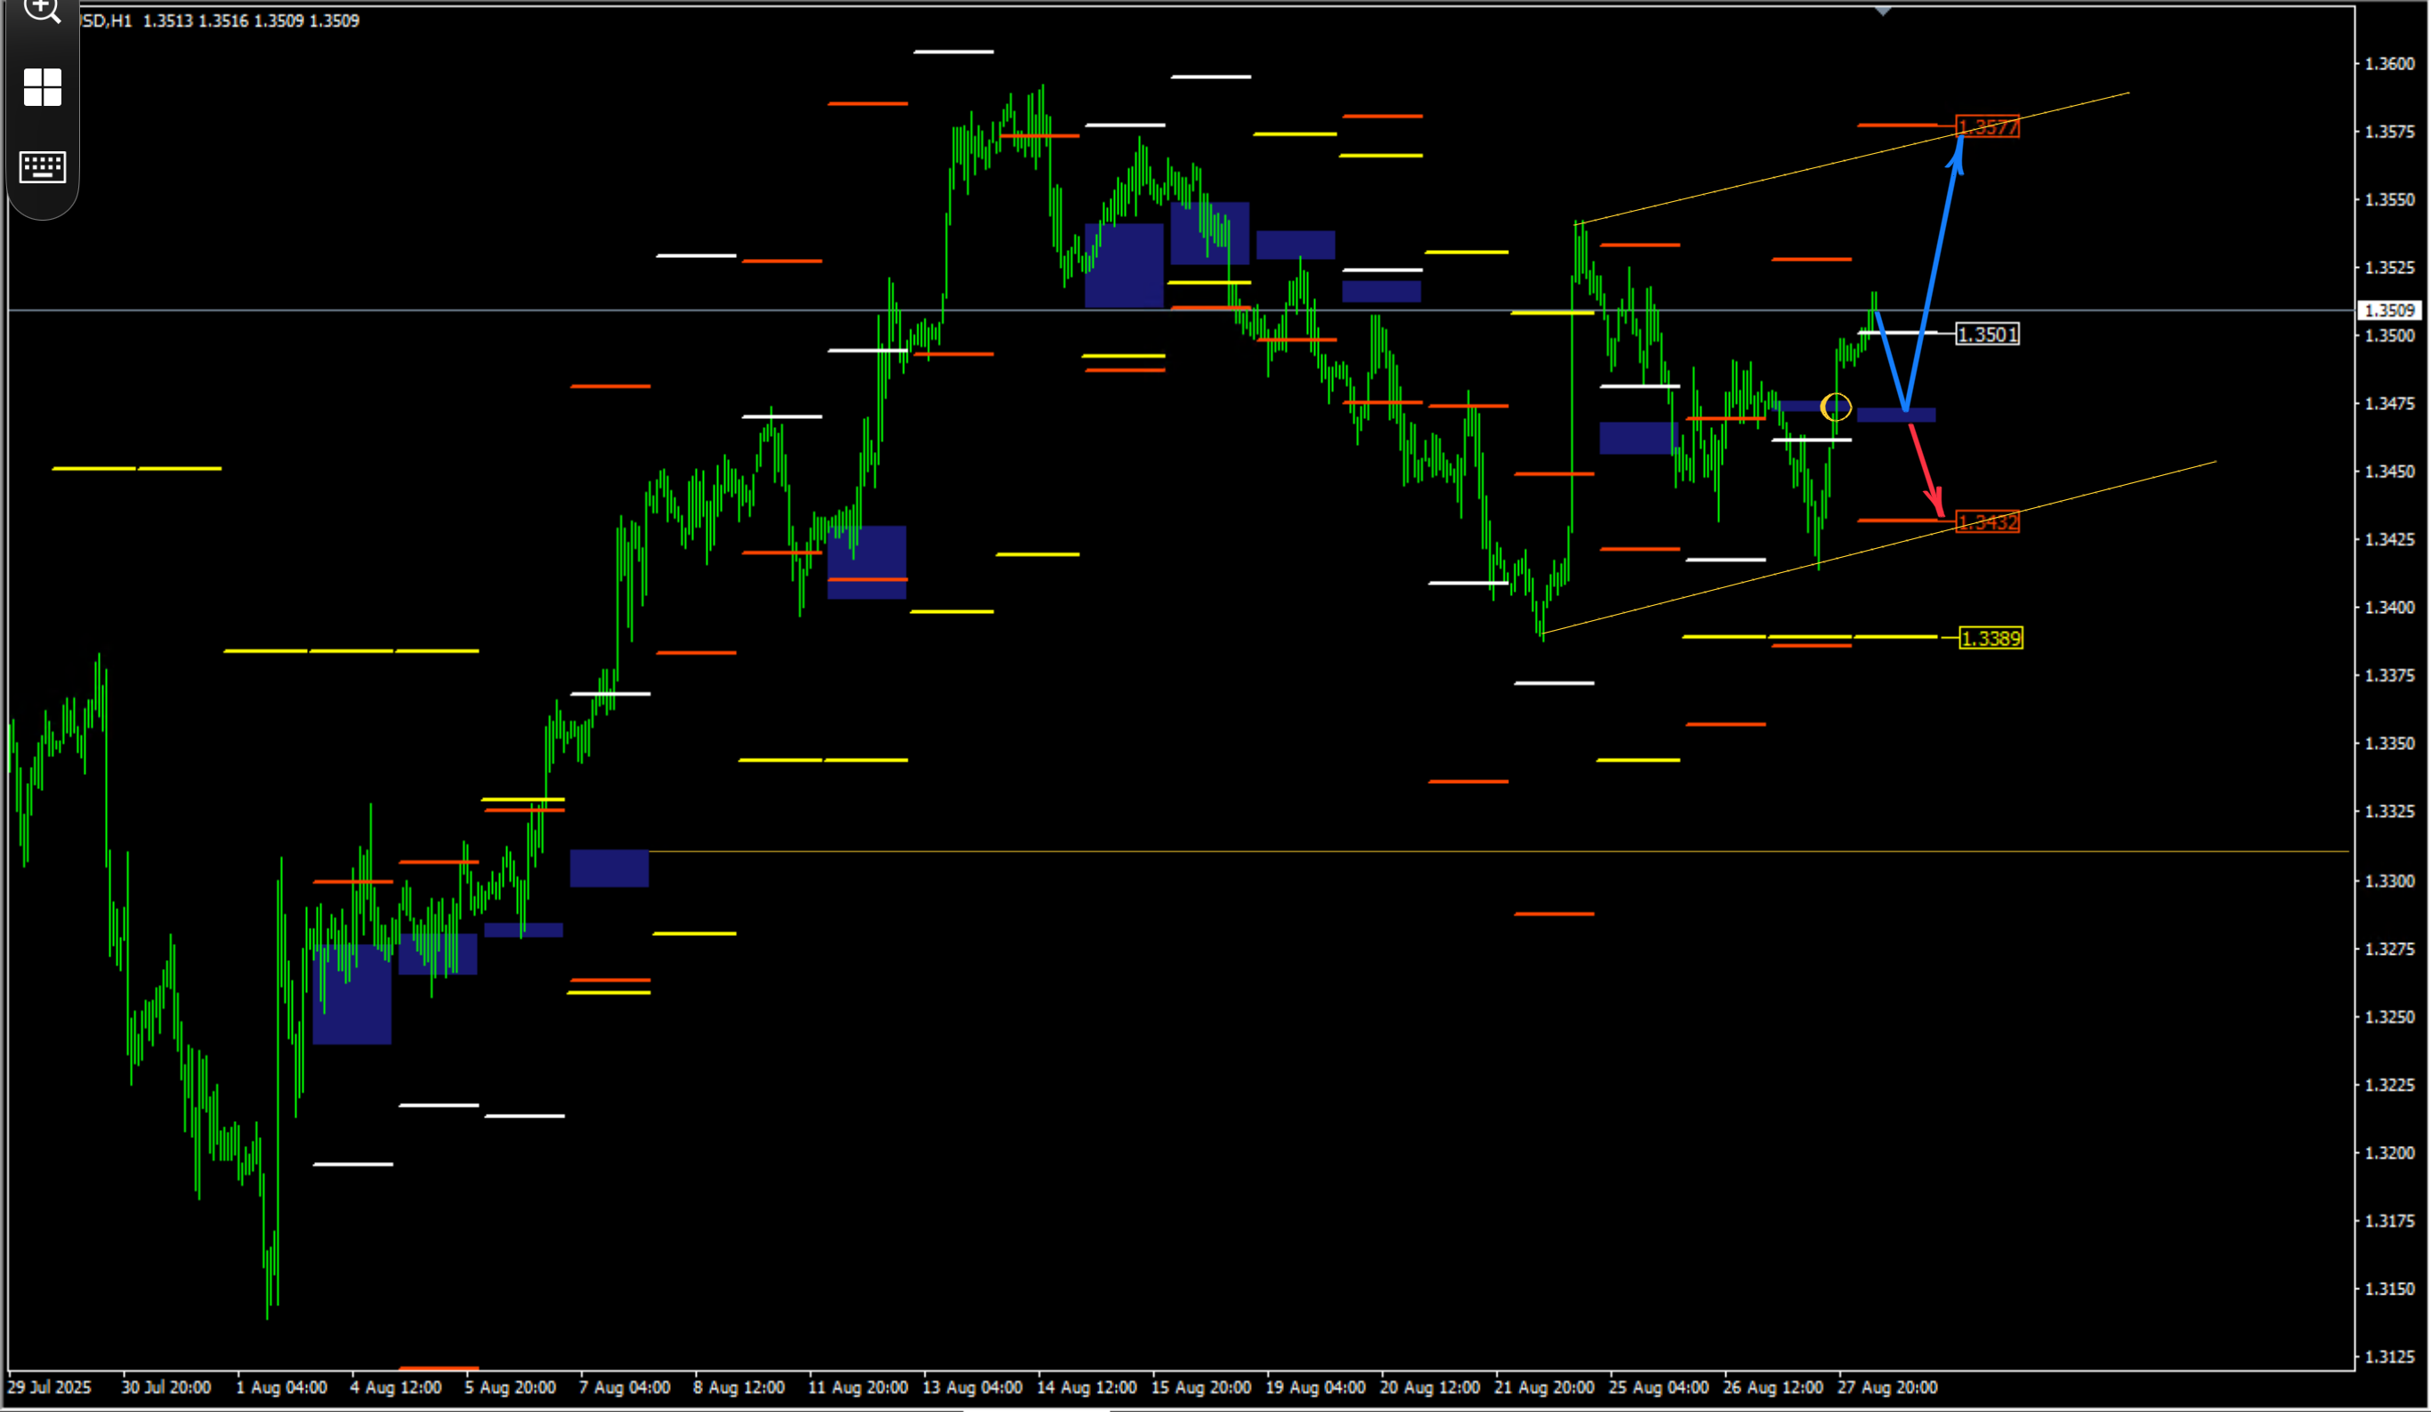Click the 13 Aug 04:00 time label
This screenshot has width=2431, height=1412.
tap(972, 1387)
